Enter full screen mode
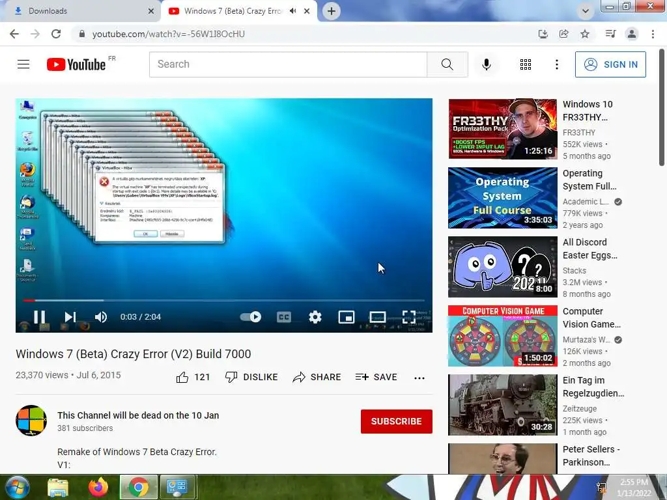667x500 pixels. pos(409,317)
